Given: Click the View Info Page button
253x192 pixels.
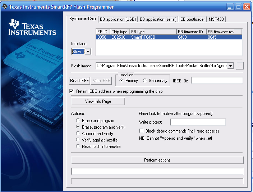Looking at the screenshot, I should [x=98, y=101].
